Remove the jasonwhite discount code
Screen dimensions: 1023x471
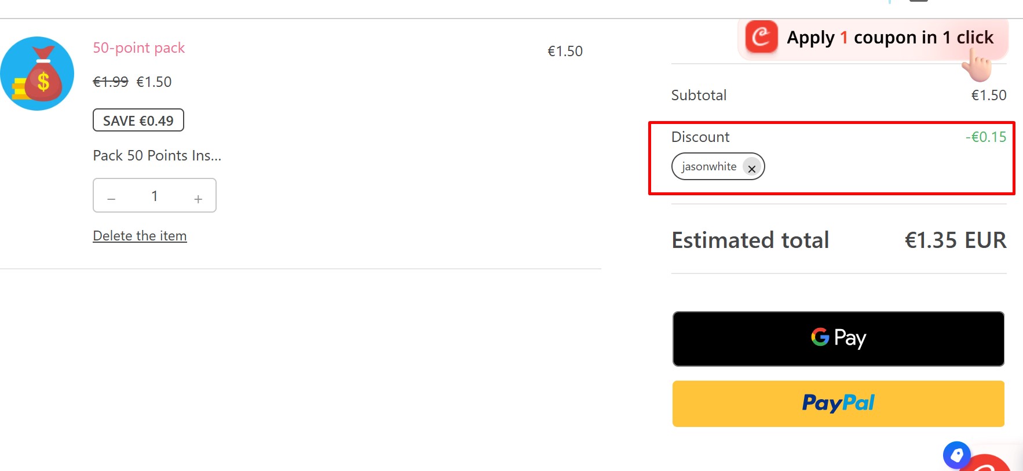pyautogui.click(x=751, y=168)
